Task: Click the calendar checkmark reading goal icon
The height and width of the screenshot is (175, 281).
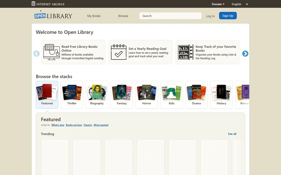Action: pos(119,52)
